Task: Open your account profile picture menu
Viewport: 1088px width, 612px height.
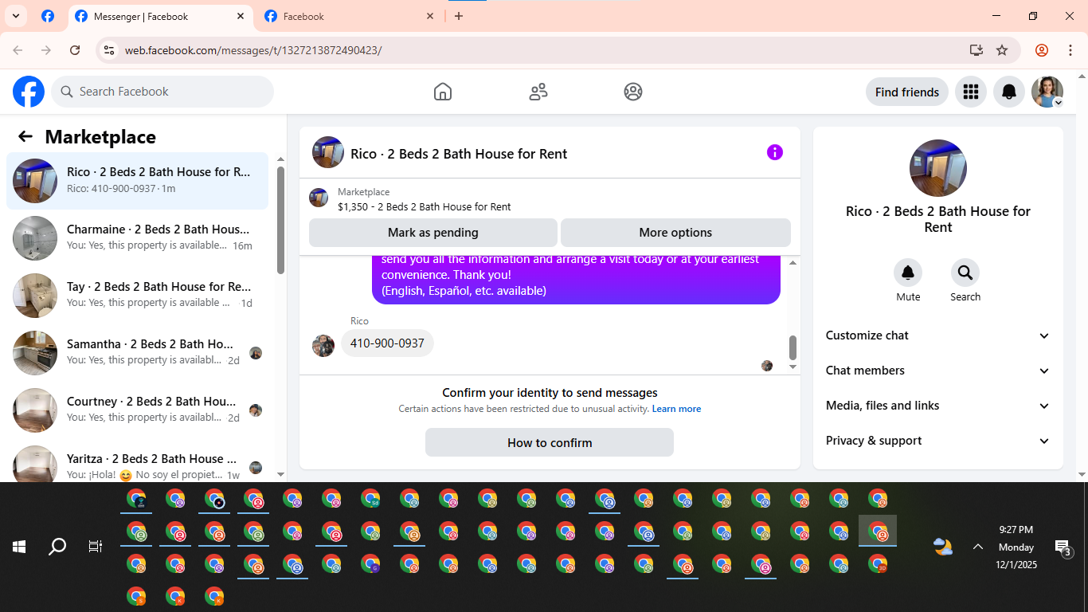Action: coord(1047,92)
